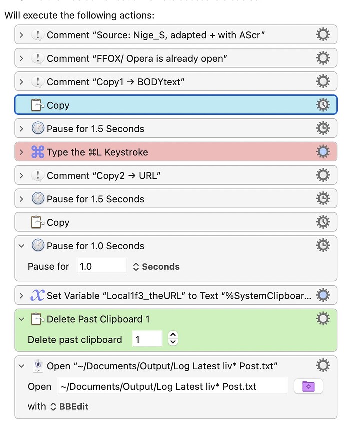Collapse the Pause for 1.0 Seconds action
Screen dimensions: 345x423
(x=21, y=246)
